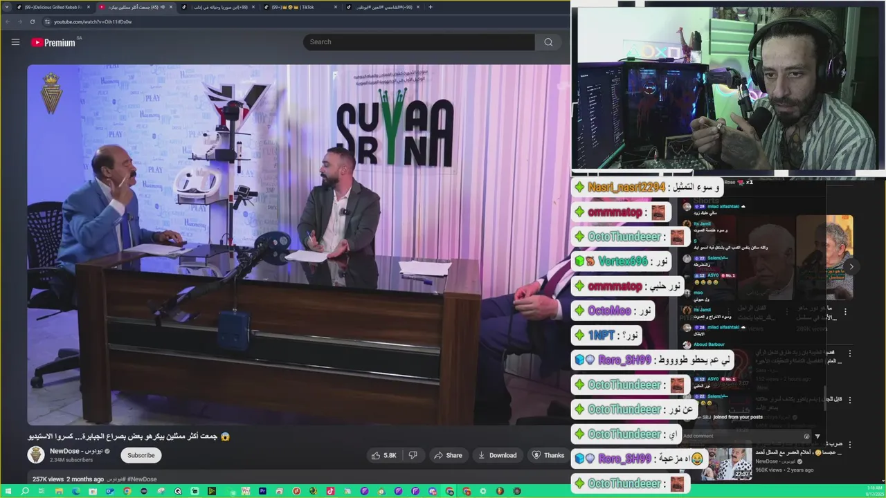The width and height of the screenshot is (886, 498).
Task: Dislike the video with thumbs down
Action: tap(413, 455)
